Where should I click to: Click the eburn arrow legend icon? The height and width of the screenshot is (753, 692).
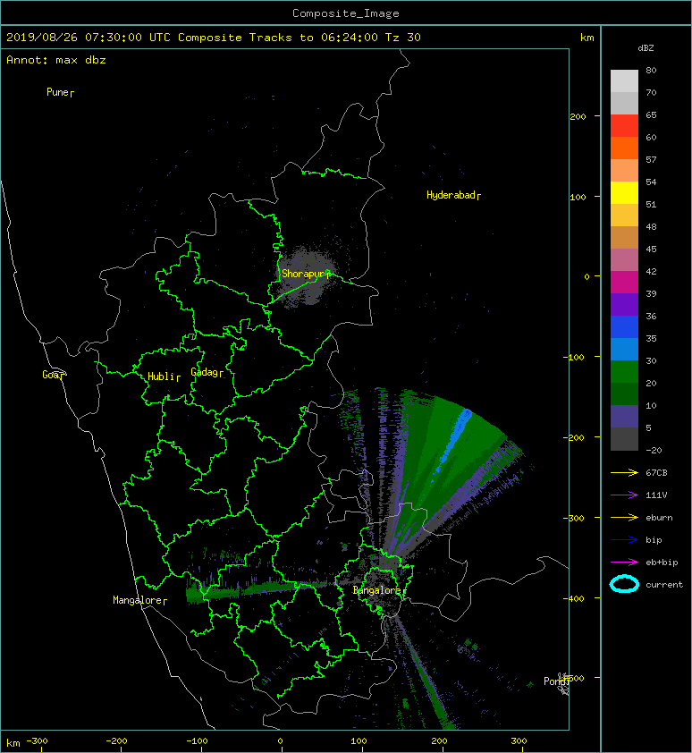click(x=624, y=518)
